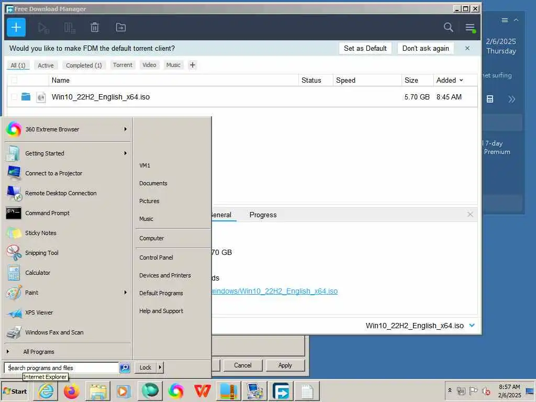The height and width of the screenshot is (402, 536).
Task: Click Don't ask again button
Action: pos(426,48)
